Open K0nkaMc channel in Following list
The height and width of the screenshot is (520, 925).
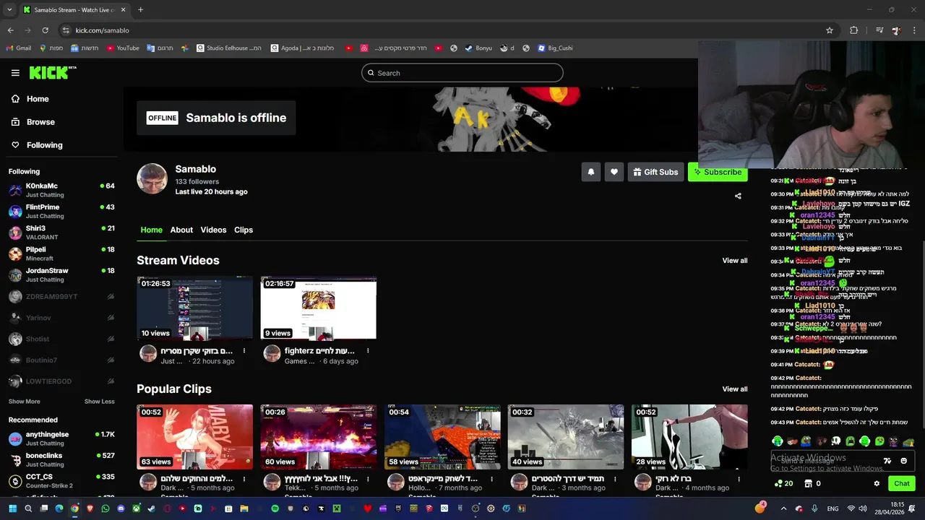61,190
